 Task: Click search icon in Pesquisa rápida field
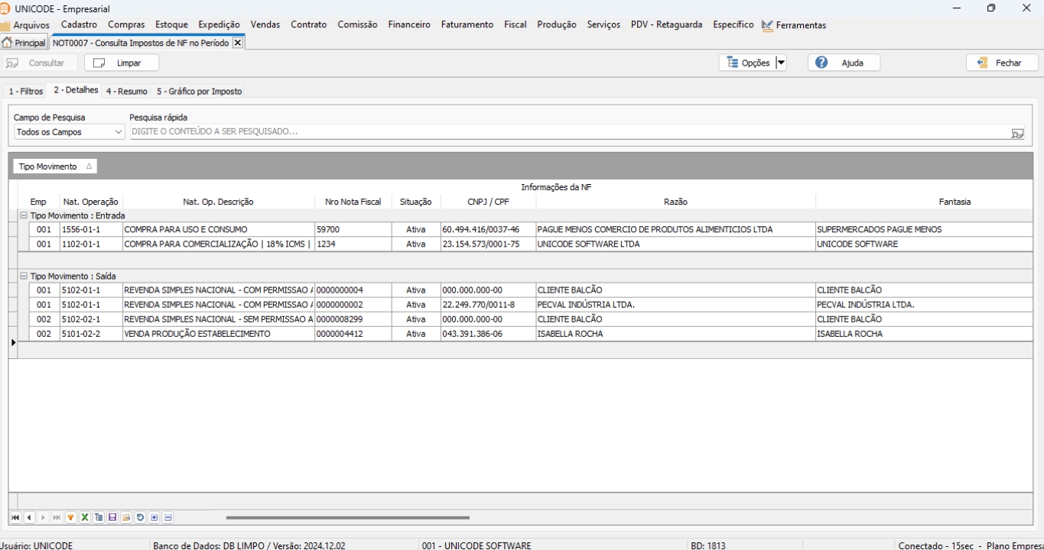[1016, 132]
